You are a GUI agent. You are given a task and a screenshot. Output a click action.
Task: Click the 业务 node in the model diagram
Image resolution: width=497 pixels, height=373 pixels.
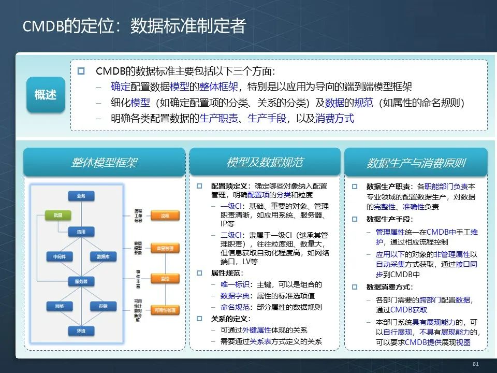click(x=81, y=196)
